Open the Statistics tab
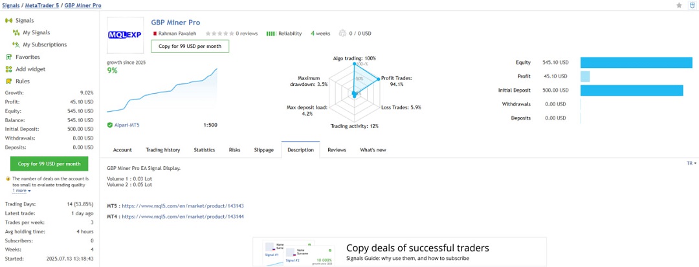Screen dimensions: 699x267 [x=205, y=150]
